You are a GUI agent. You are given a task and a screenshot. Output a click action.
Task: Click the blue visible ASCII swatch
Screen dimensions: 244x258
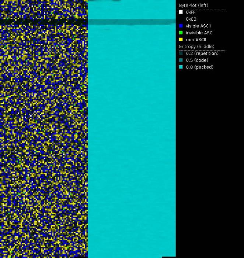tap(181, 26)
